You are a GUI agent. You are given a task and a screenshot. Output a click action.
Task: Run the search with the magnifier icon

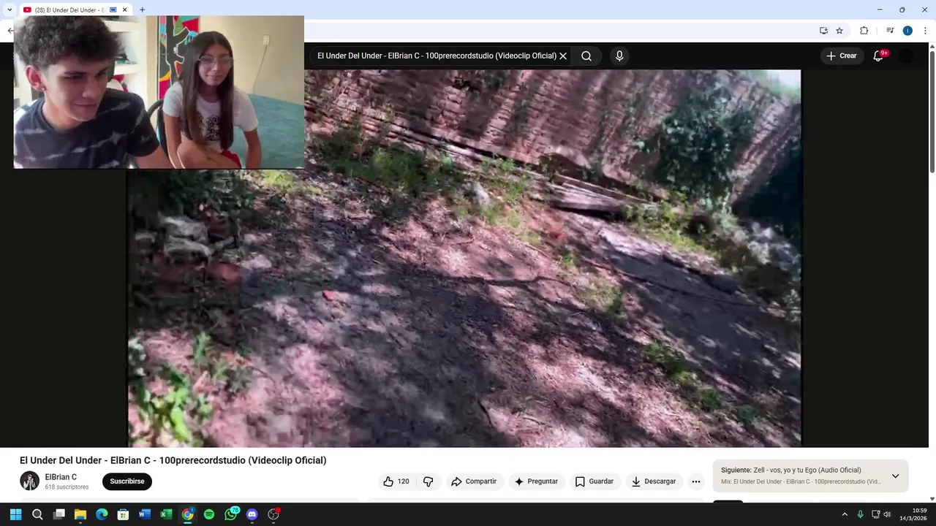click(x=586, y=56)
